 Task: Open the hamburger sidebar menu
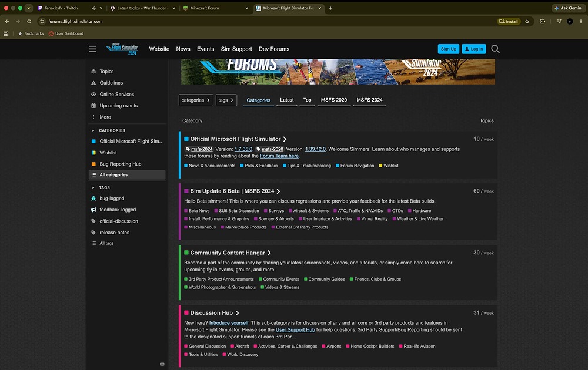pos(93,49)
